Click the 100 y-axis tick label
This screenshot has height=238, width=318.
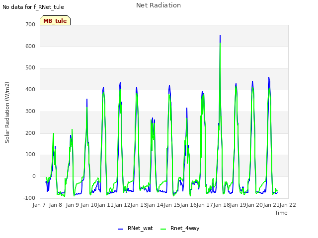pyautogui.click(x=30, y=155)
